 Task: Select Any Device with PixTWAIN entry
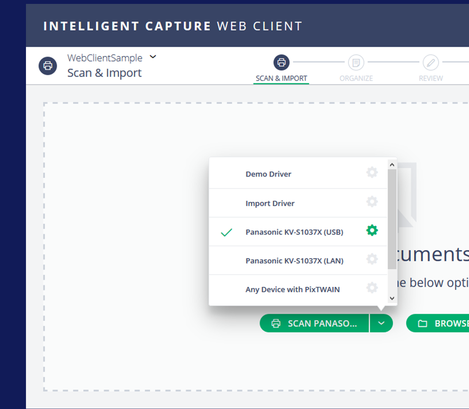[298, 290]
